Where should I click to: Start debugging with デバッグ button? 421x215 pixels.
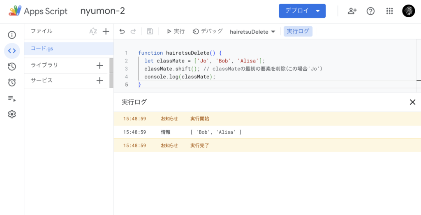[208, 31]
